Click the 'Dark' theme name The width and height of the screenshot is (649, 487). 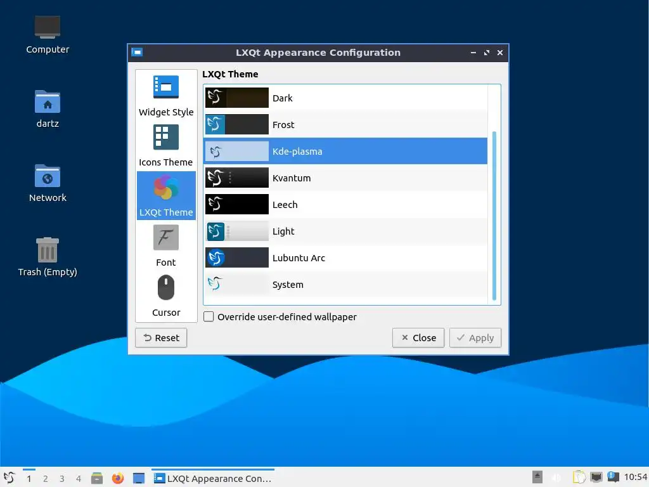[x=282, y=98]
